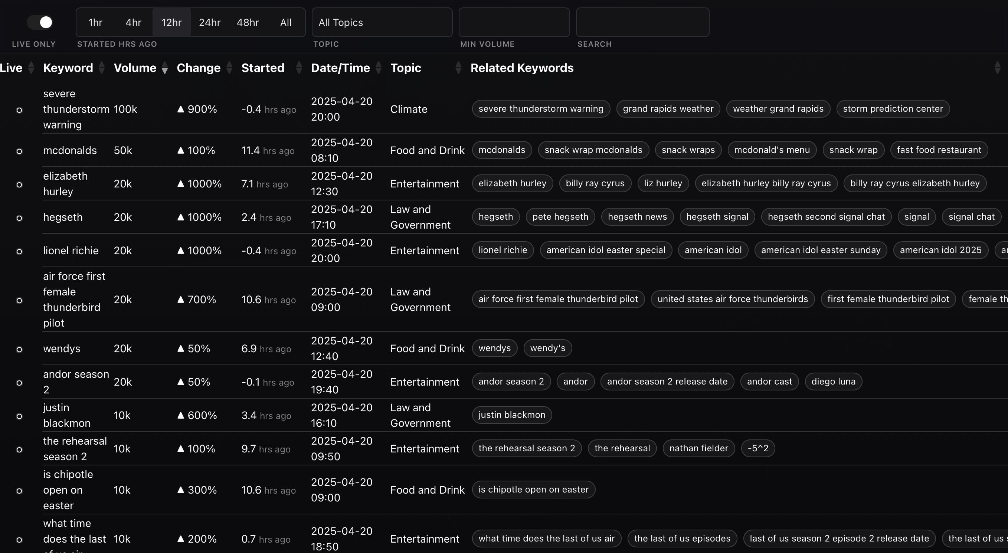Click the 900% change arrow for thunderstorm
This screenshot has height=553, width=1008.
[180, 109]
